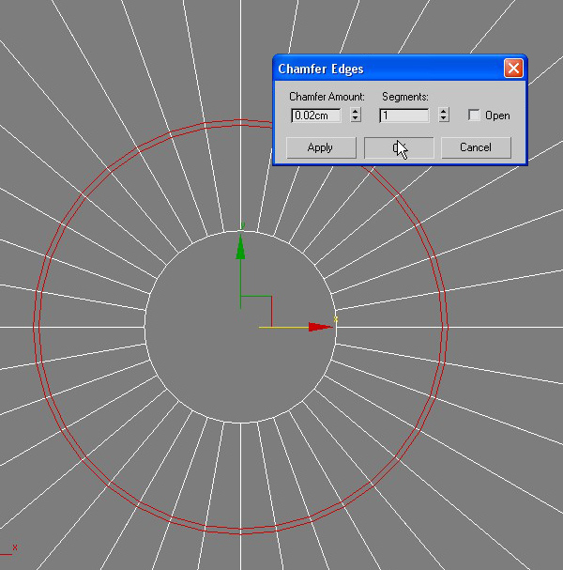This screenshot has height=570, width=563.
Task: Increase Chamfer Amount with spinner up arrow
Action: pos(355,111)
